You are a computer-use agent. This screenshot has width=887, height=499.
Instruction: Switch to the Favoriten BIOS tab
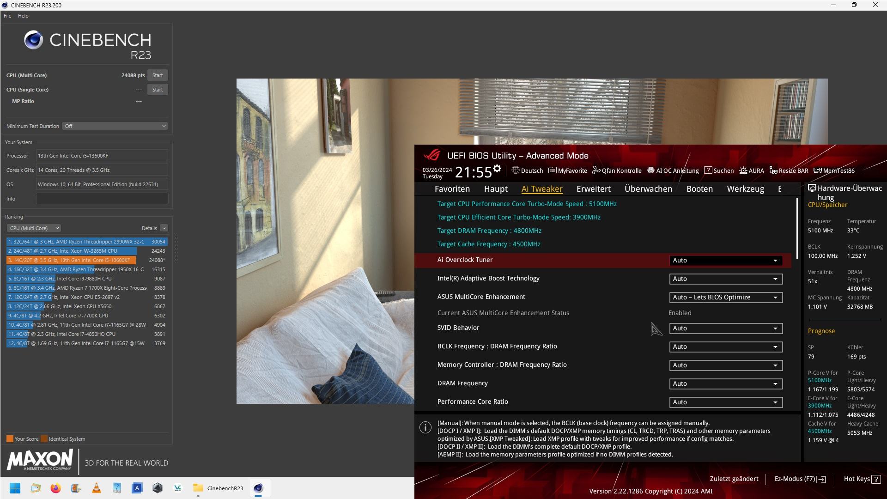pos(452,189)
